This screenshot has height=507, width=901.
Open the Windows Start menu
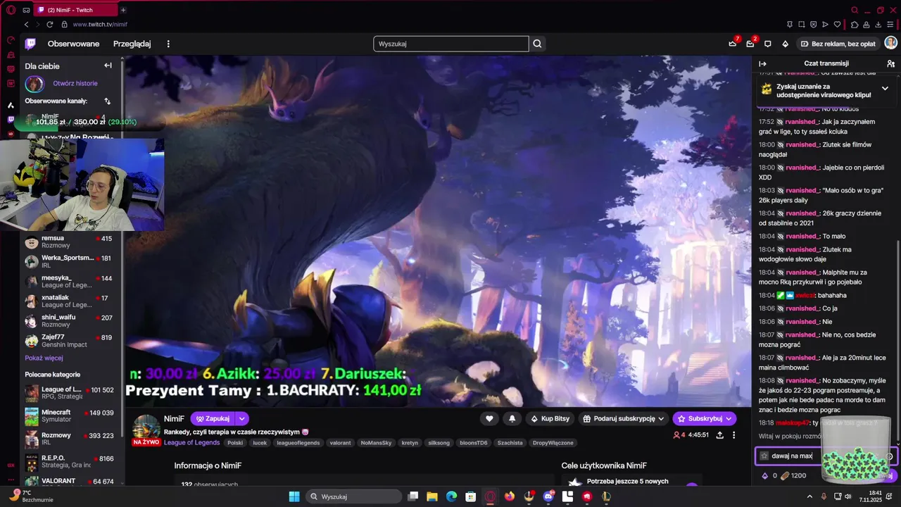click(x=294, y=496)
